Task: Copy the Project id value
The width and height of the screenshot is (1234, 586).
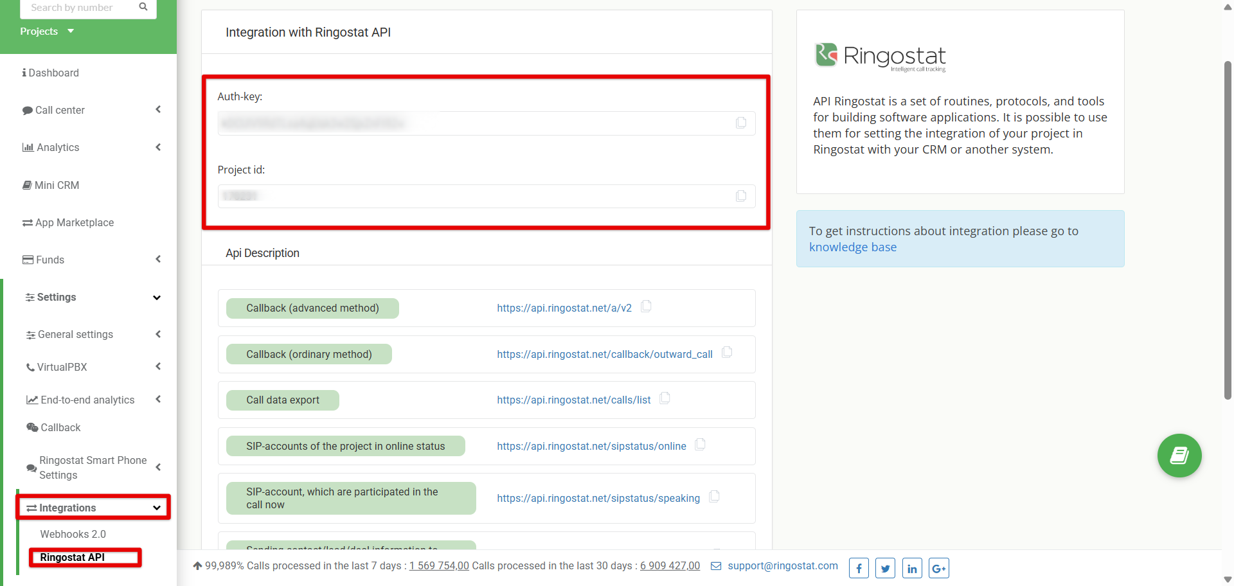Action: [x=741, y=196]
